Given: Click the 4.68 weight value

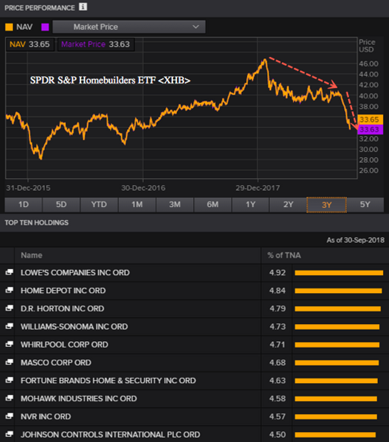Looking at the screenshot, I should pos(277,362).
